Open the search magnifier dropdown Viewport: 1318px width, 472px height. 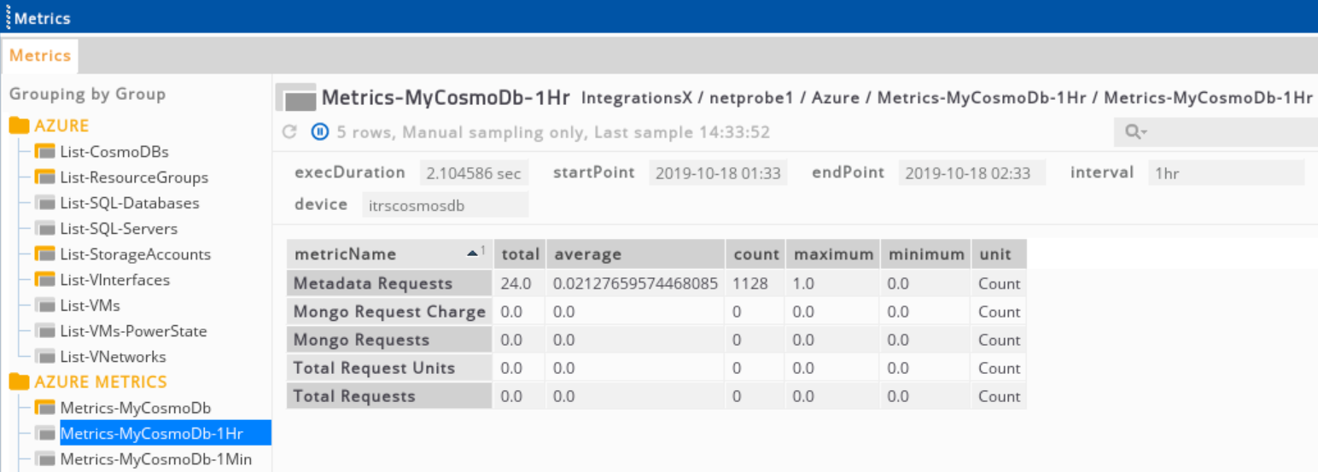pyautogui.click(x=1136, y=132)
